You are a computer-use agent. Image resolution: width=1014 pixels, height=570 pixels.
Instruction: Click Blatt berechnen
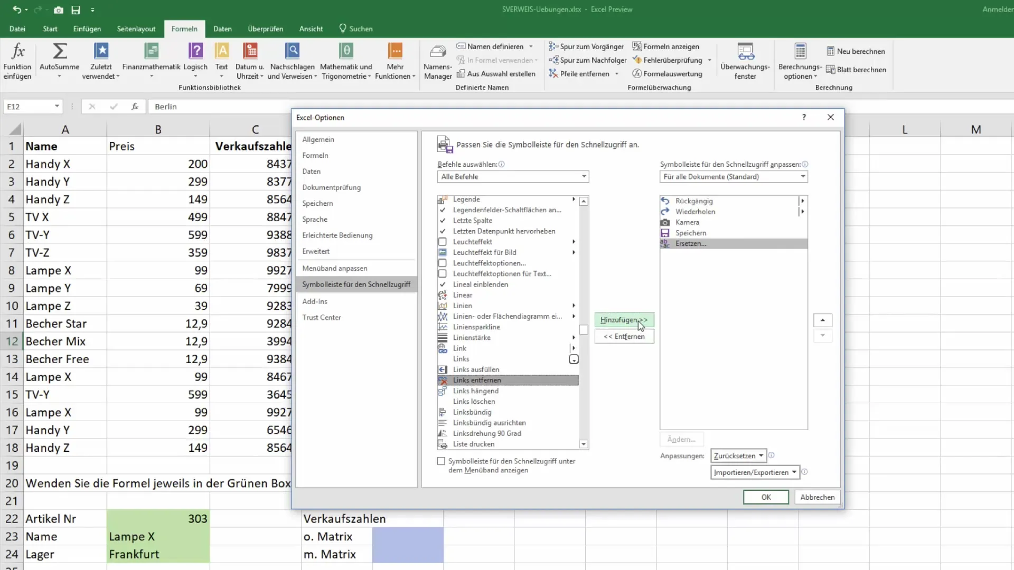click(x=856, y=70)
